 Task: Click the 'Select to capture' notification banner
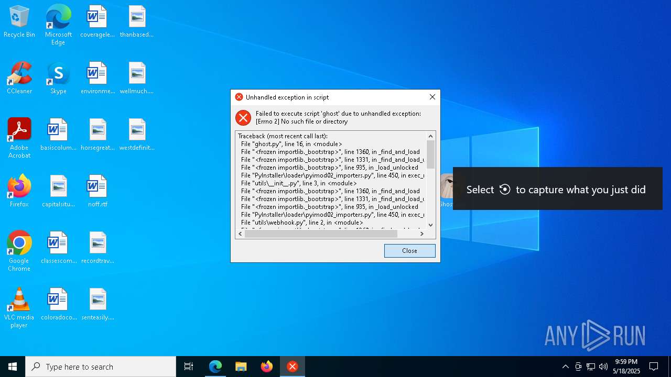558,189
